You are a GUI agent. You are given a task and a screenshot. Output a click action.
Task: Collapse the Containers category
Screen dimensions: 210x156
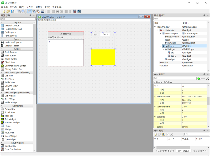click(1, 106)
